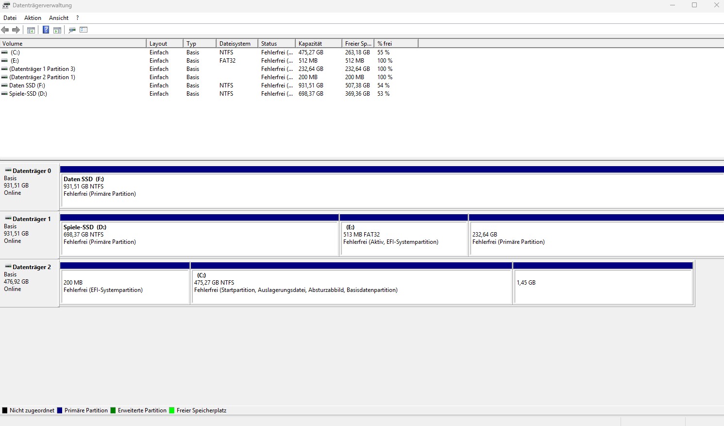The image size is (724, 426).
Task: Click drive icon beside Datenträger 2 Partition 1
Action: point(4,77)
